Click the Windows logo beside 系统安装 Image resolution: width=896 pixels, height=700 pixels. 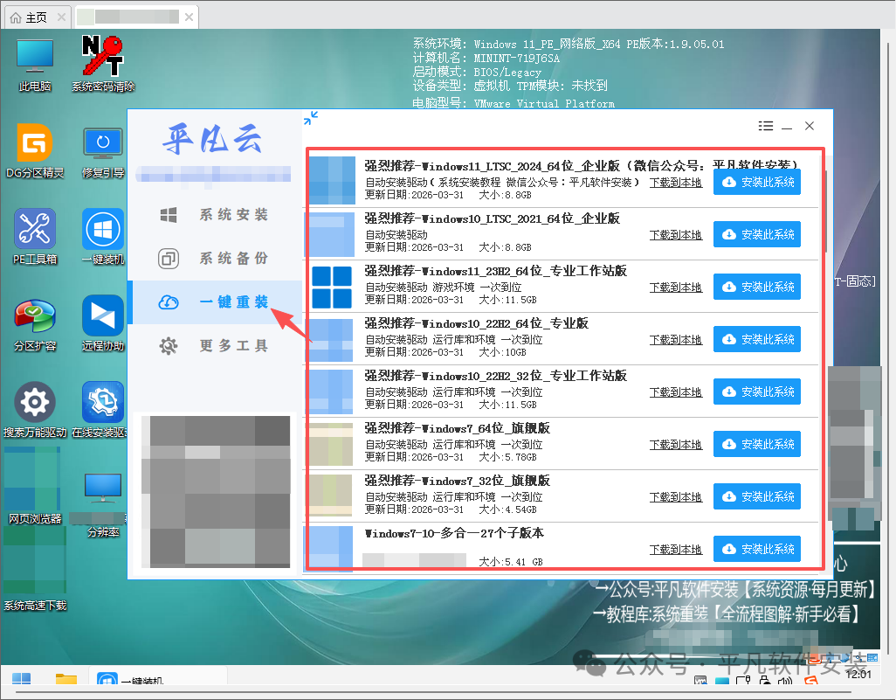(x=169, y=215)
